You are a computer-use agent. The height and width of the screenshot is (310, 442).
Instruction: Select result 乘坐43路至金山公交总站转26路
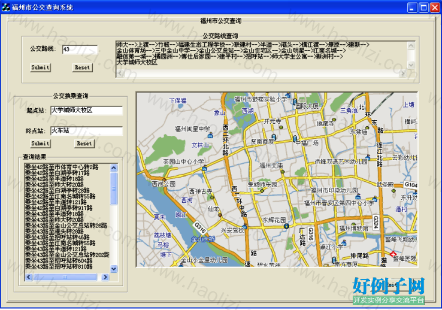(x=66, y=225)
